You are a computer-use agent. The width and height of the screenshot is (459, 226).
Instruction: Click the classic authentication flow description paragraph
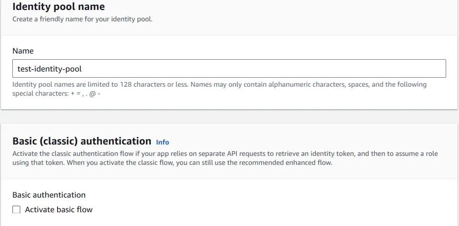(225, 158)
